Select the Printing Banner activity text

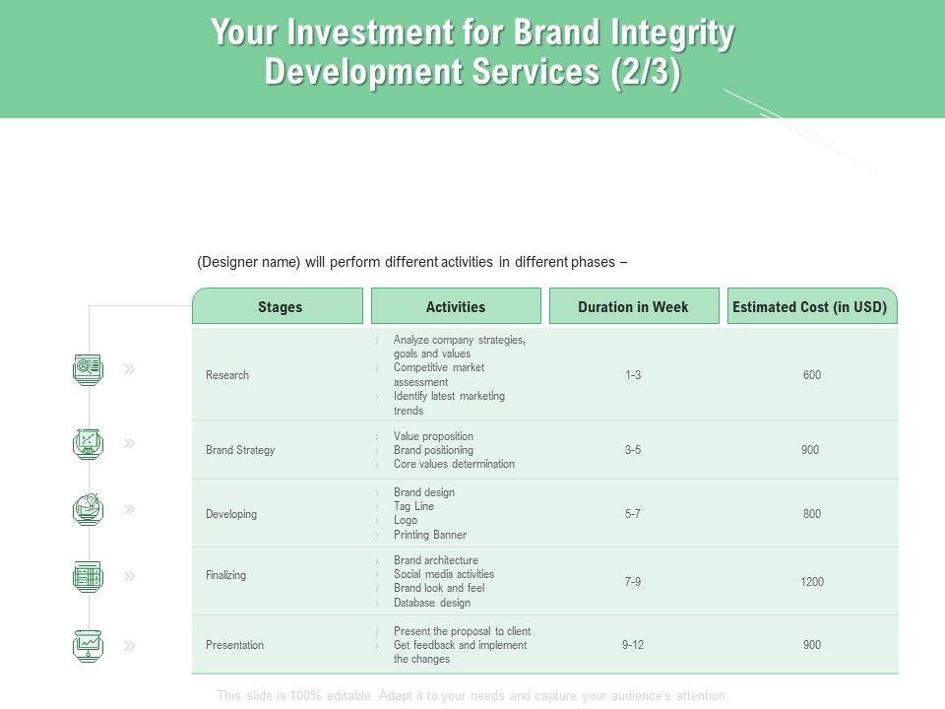click(x=429, y=535)
